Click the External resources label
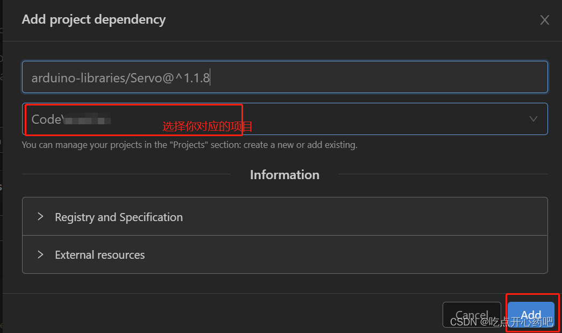The image size is (562, 333). point(99,254)
